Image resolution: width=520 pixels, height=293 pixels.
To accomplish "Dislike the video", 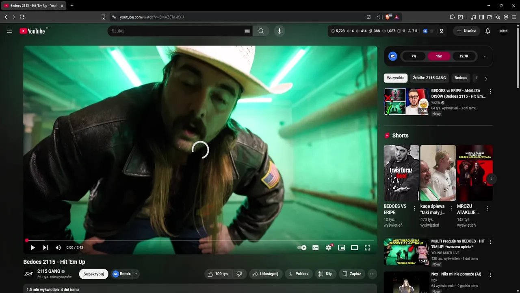I will pyautogui.click(x=239, y=274).
